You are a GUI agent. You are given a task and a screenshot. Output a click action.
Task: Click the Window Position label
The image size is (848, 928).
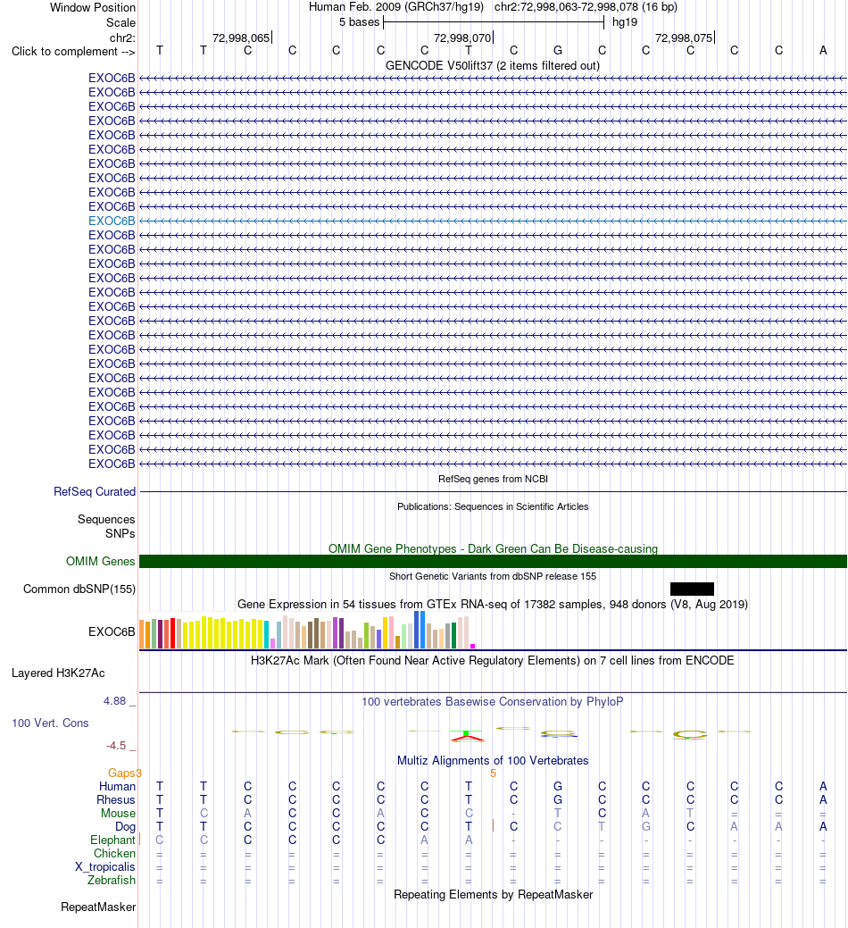click(93, 8)
